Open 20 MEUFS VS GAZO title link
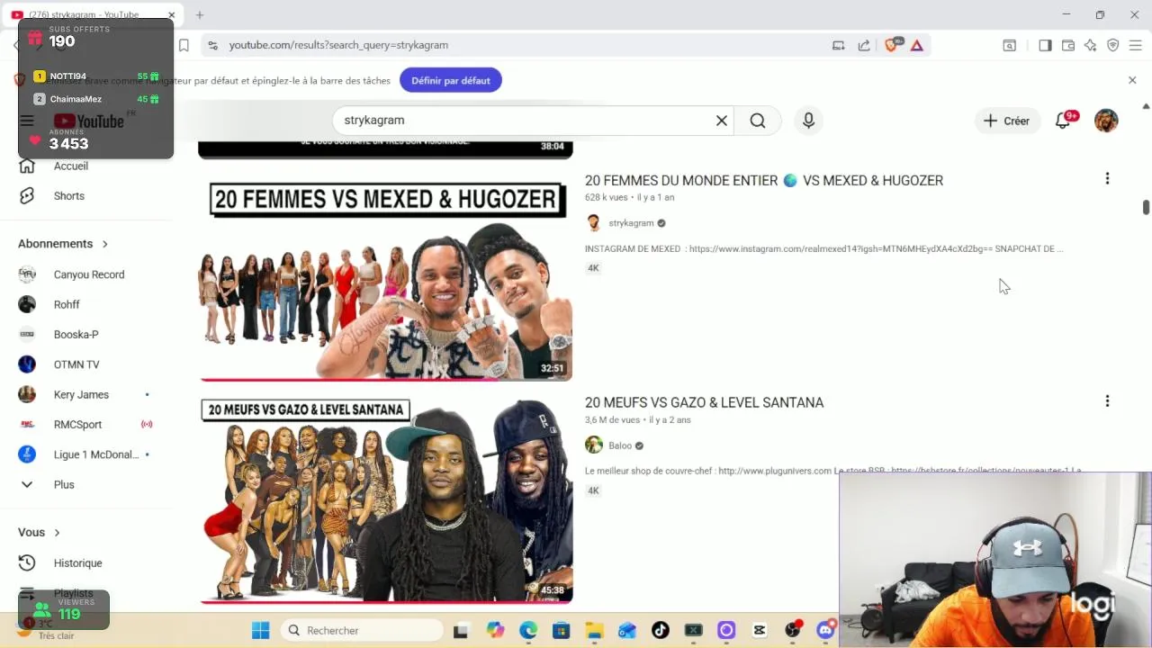Viewport: 1152px width, 648px height. pyautogui.click(x=704, y=402)
